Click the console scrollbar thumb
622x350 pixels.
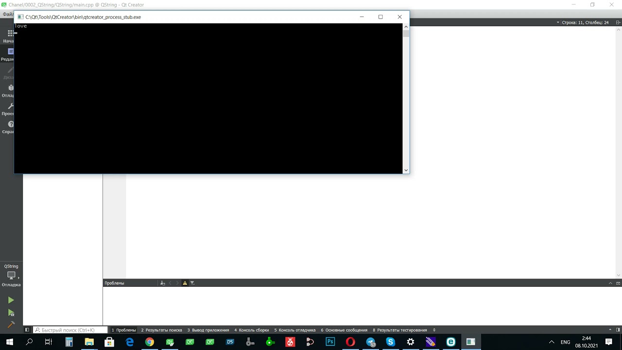click(406, 34)
